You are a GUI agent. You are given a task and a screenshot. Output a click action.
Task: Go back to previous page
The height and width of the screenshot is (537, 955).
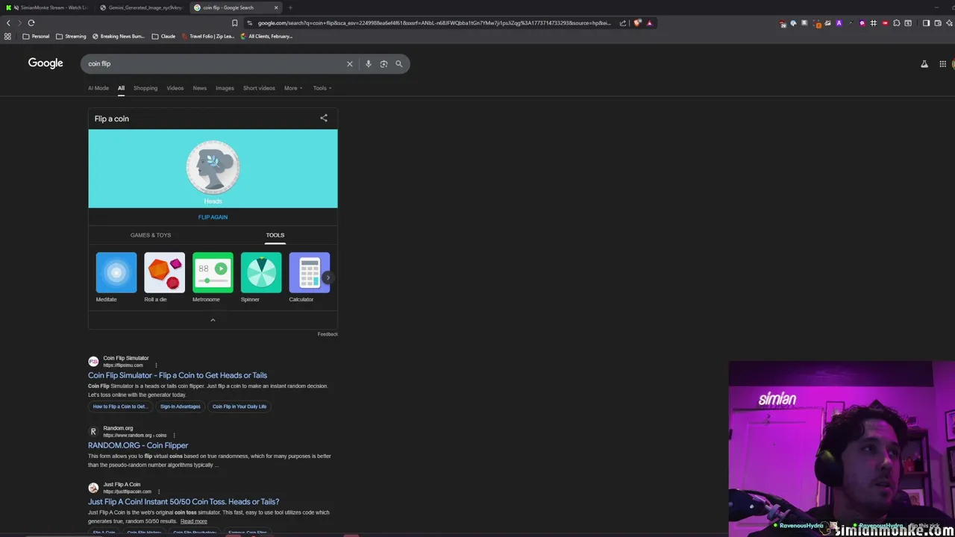[x=8, y=22]
